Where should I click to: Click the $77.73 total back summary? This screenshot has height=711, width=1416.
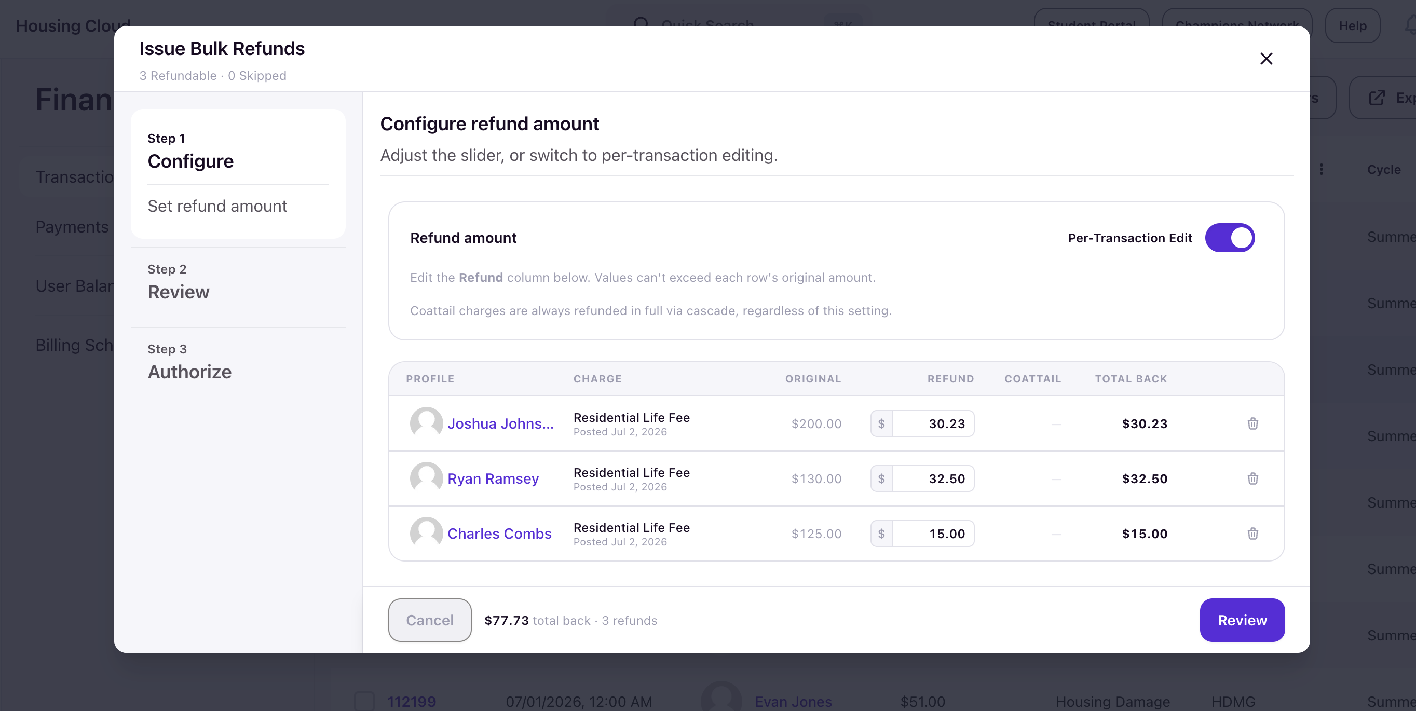click(506, 620)
